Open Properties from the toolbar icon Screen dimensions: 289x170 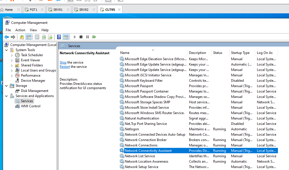[x=37, y=37]
